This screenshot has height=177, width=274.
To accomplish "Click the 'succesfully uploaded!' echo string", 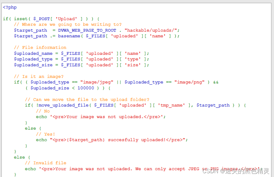I will pos(137,140).
